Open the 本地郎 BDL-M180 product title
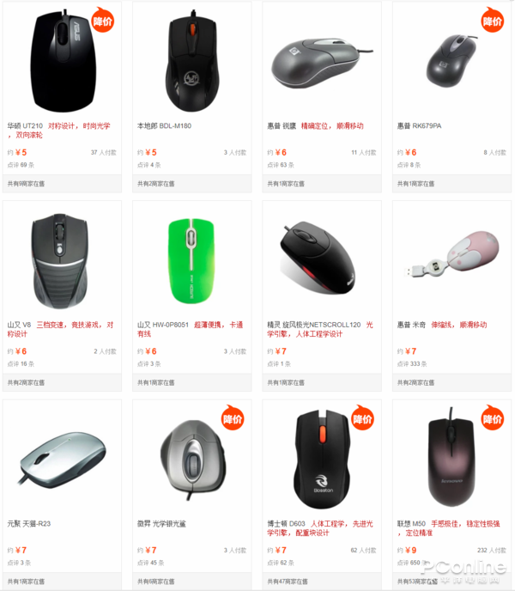Screen dimensions: 515x591 164,126
